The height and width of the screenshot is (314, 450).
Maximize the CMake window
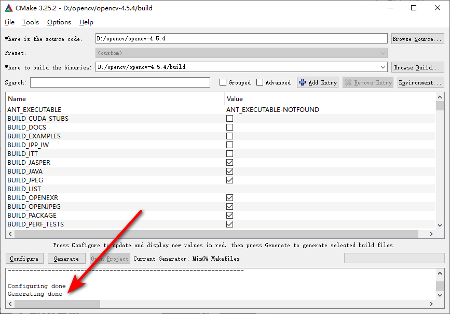point(414,8)
